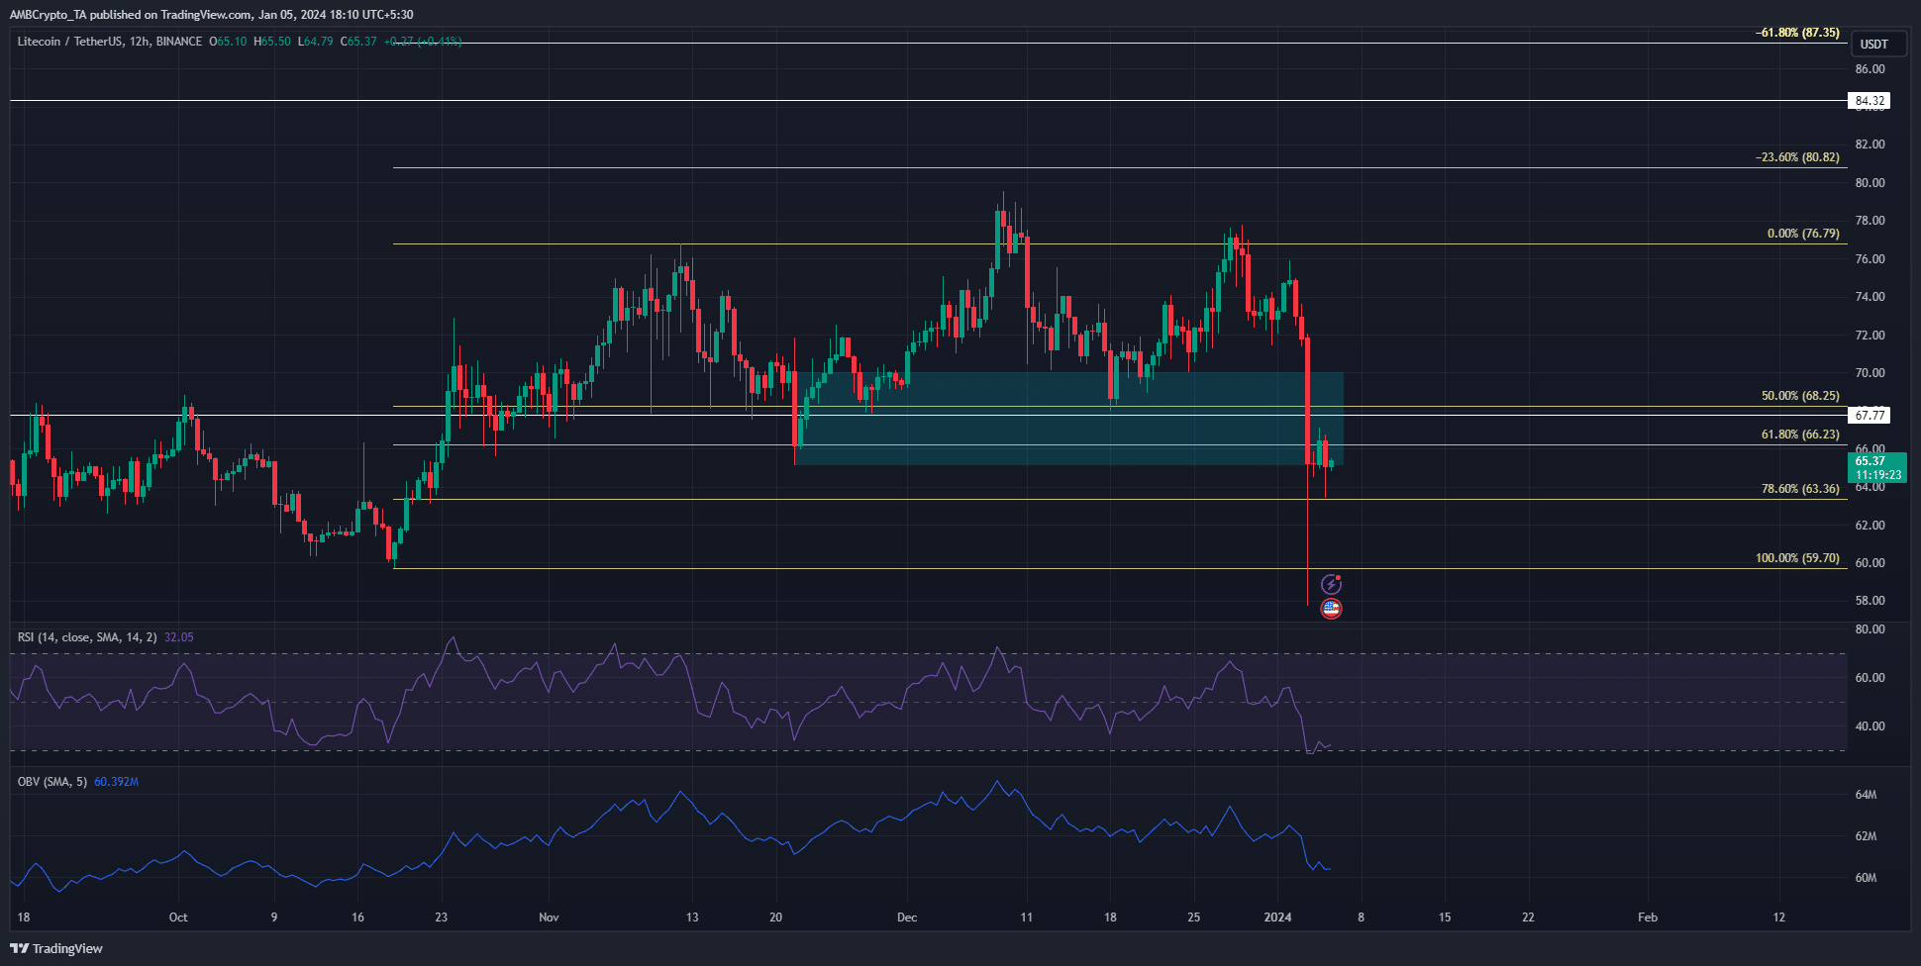Select the 78.60% (63.36) Fibonacci label

coord(1800,489)
